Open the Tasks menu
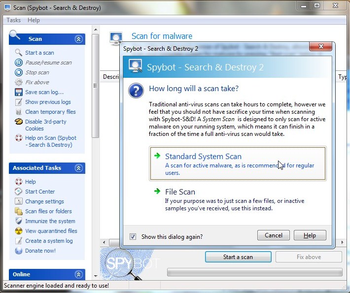The image size is (350, 293). coord(14,20)
